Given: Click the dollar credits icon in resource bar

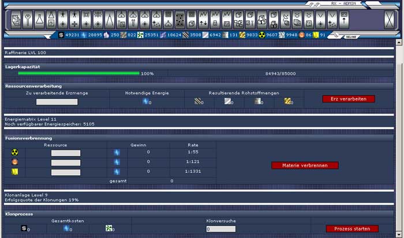Looking at the screenshot, I should pos(62,35).
